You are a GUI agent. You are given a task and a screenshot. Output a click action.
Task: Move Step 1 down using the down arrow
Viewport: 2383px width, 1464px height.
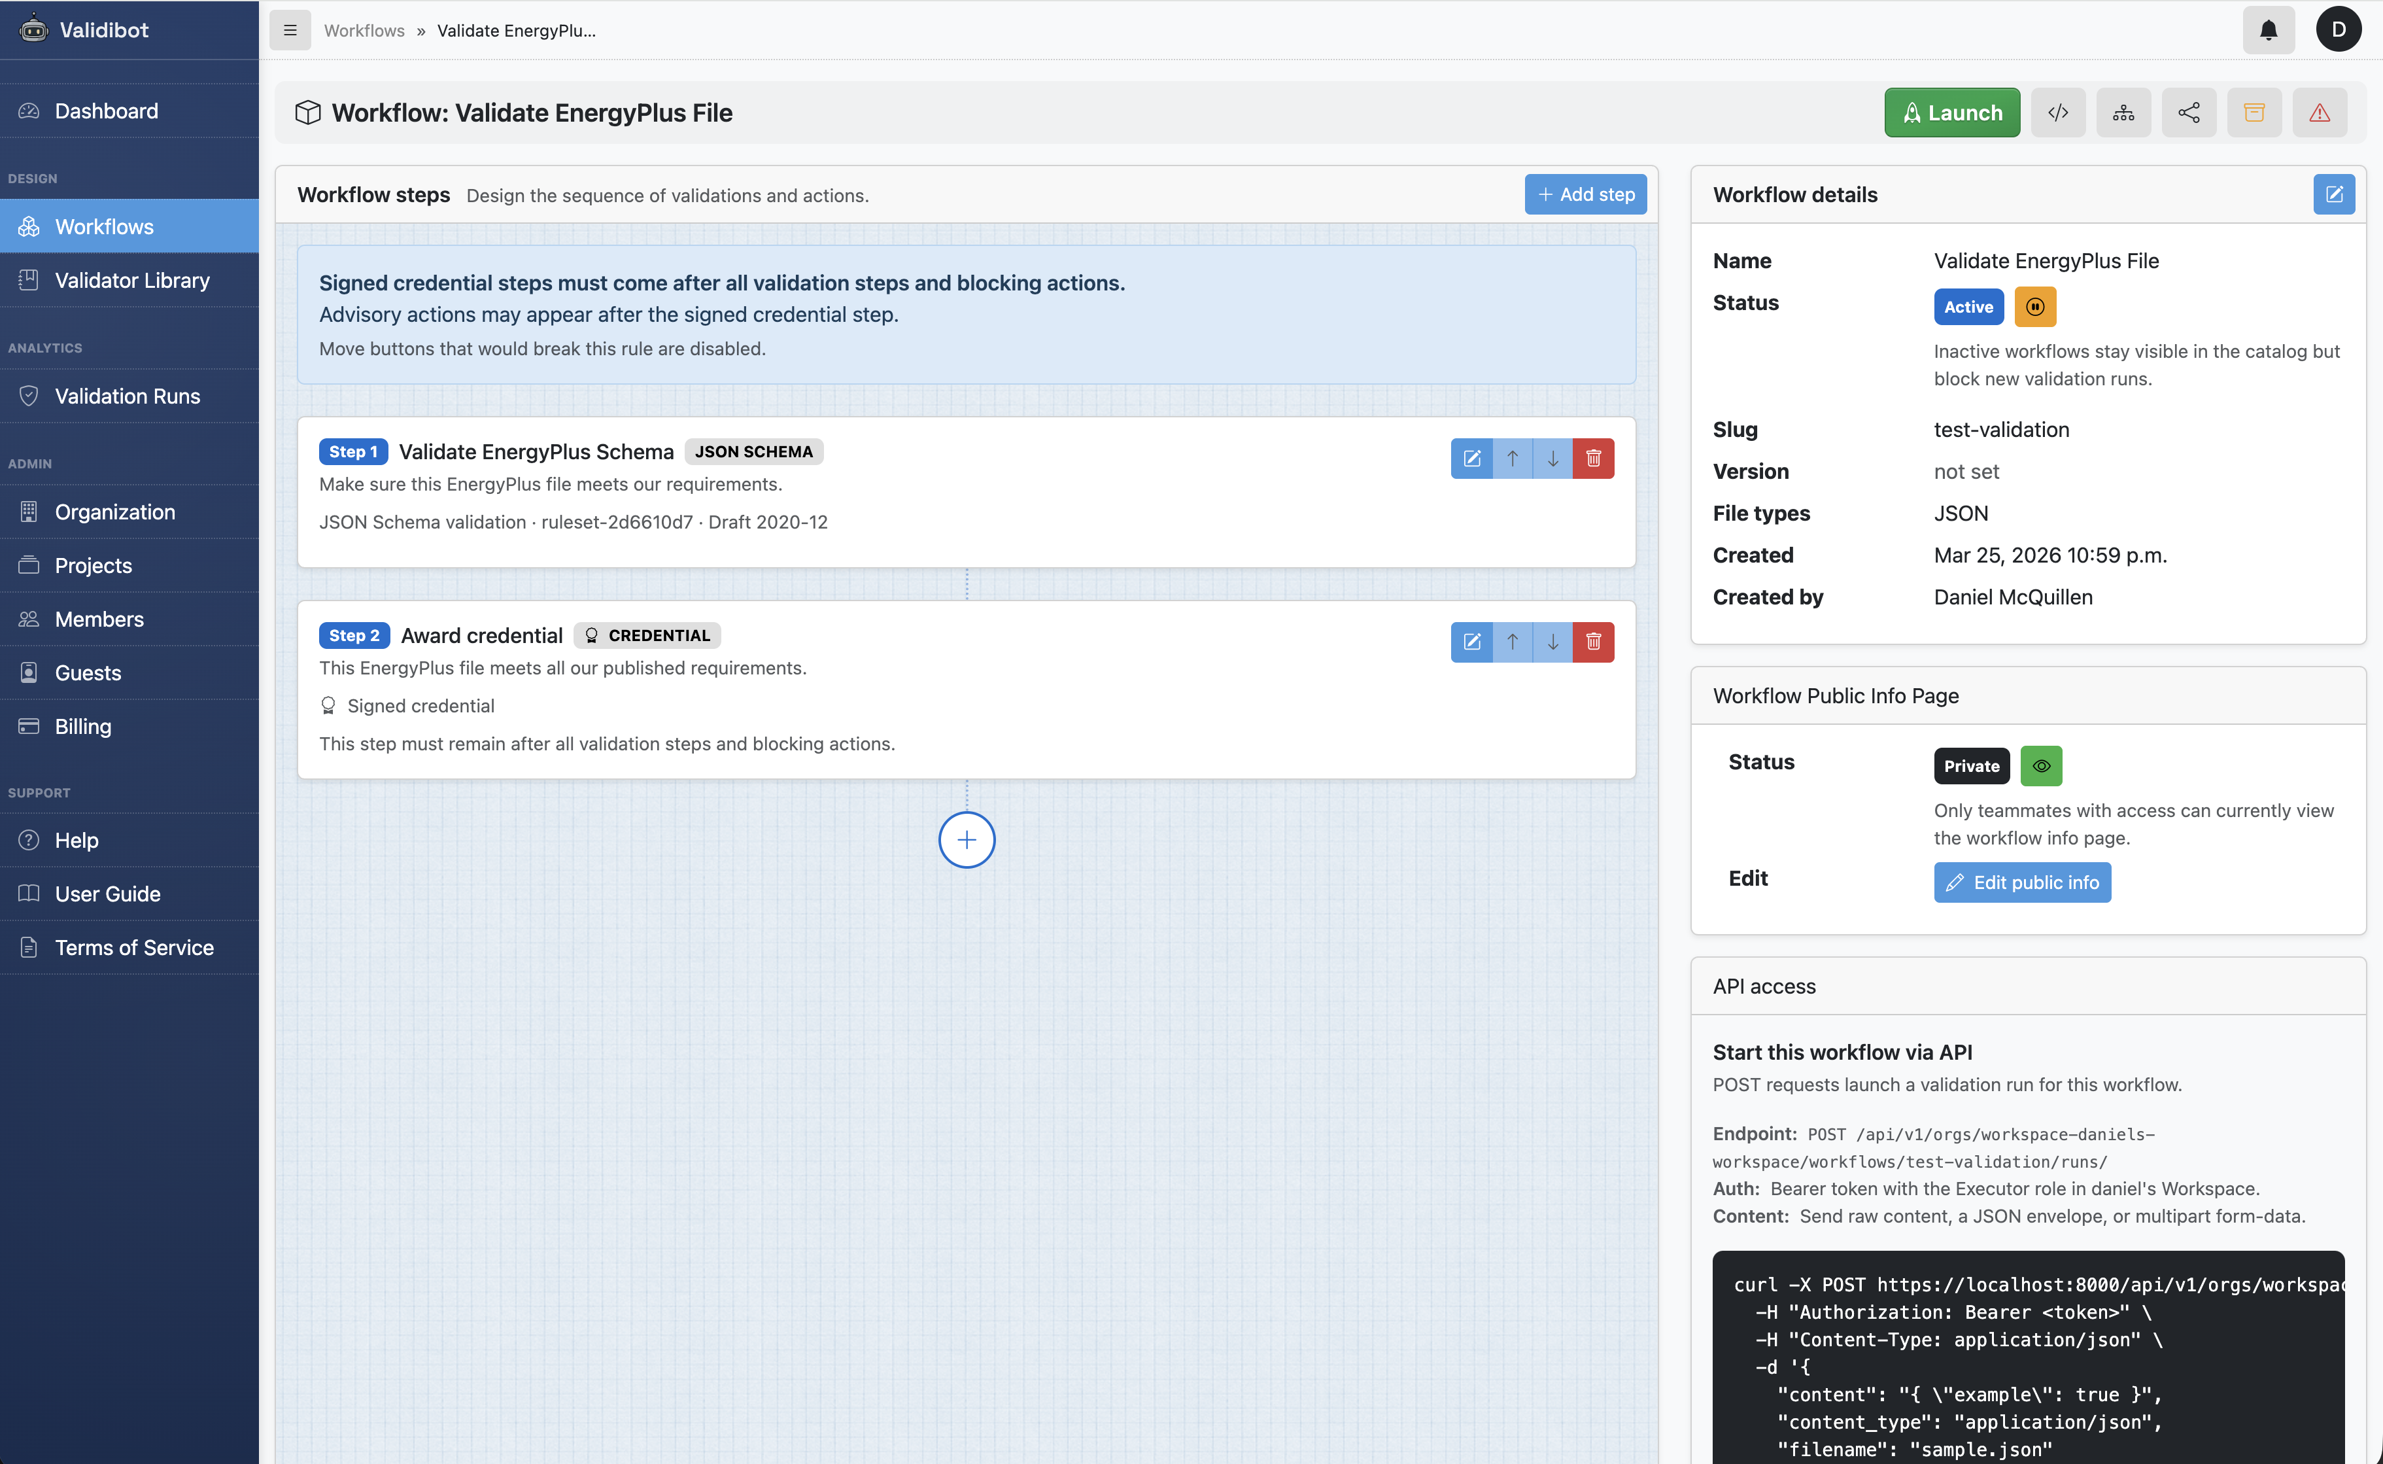coord(1552,458)
